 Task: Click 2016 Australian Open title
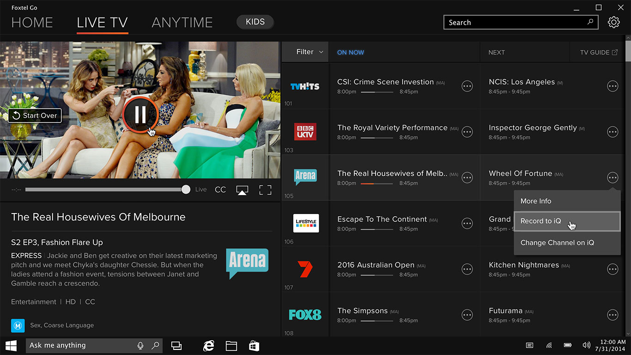coord(376,265)
